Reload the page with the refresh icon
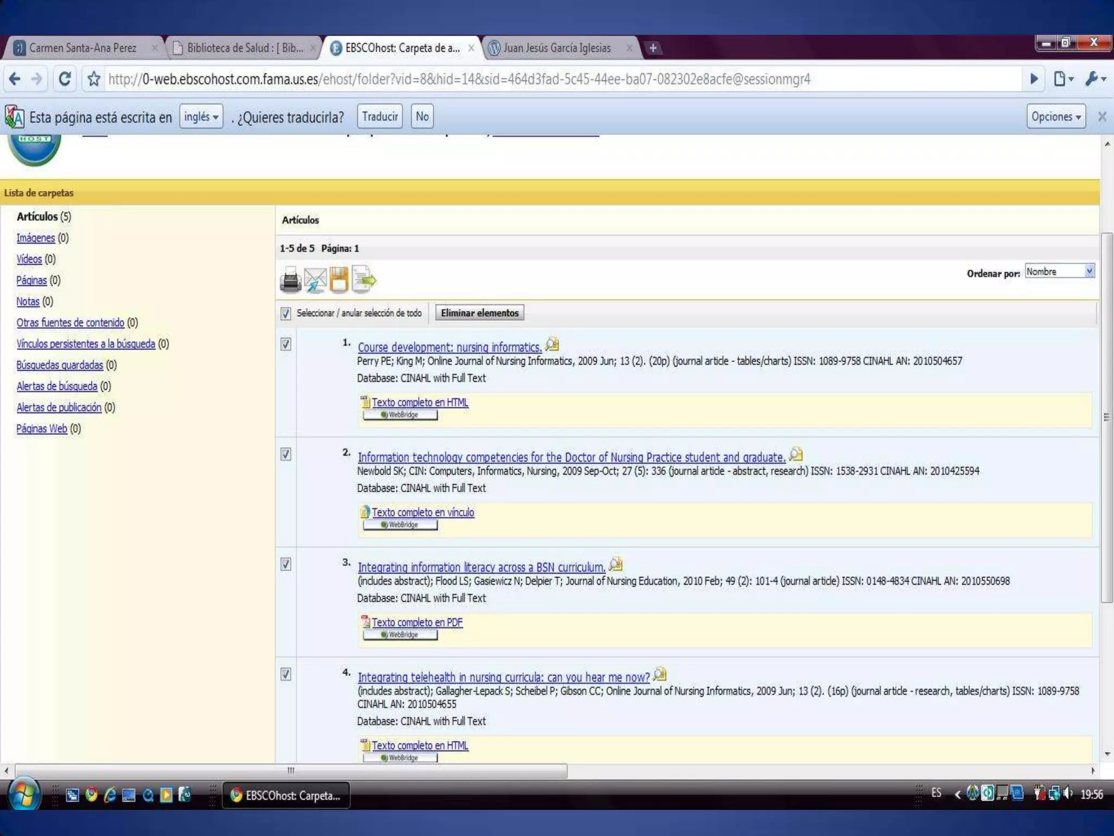 click(65, 79)
